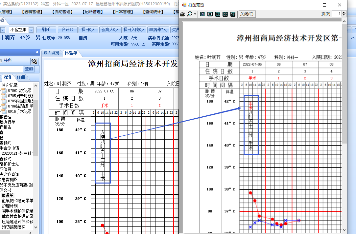356x234 pixels.
Task: Increase page number with the up stepper
Action: [344, 12]
